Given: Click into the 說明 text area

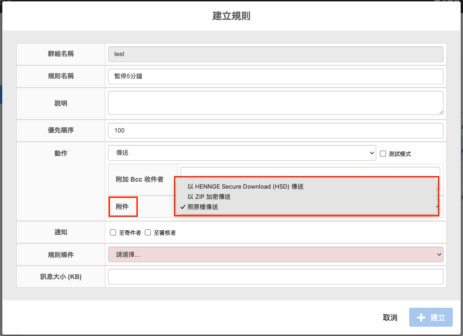Looking at the screenshot, I should coord(276,103).
